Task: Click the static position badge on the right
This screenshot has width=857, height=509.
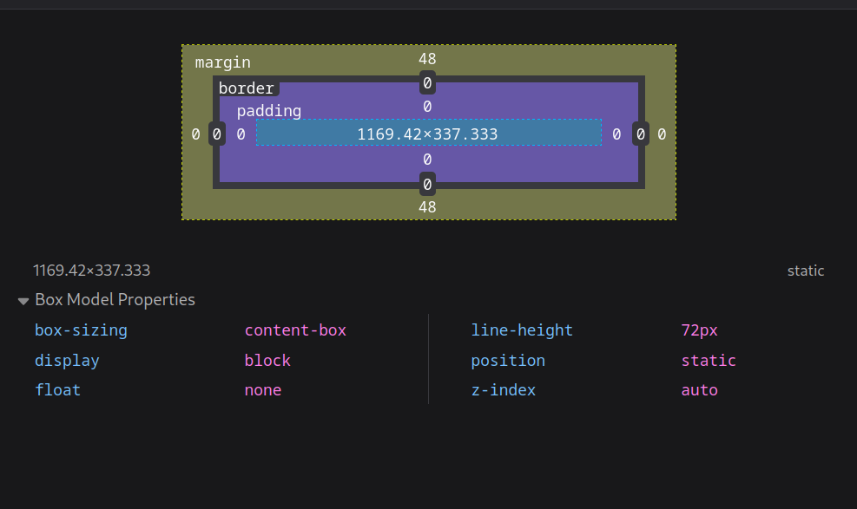Action: (805, 270)
